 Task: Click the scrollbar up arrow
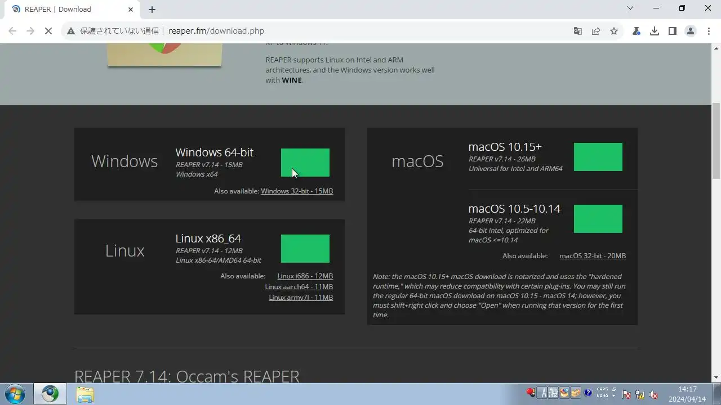click(x=716, y=48)
